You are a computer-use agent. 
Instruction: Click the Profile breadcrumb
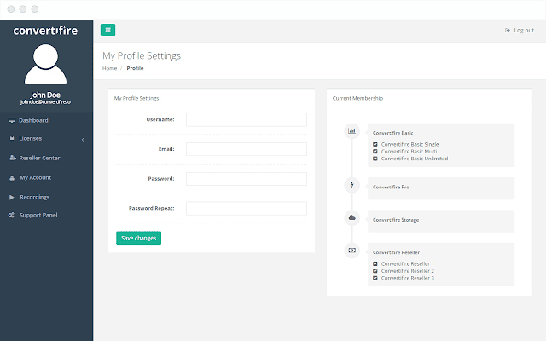pos(135,68)
